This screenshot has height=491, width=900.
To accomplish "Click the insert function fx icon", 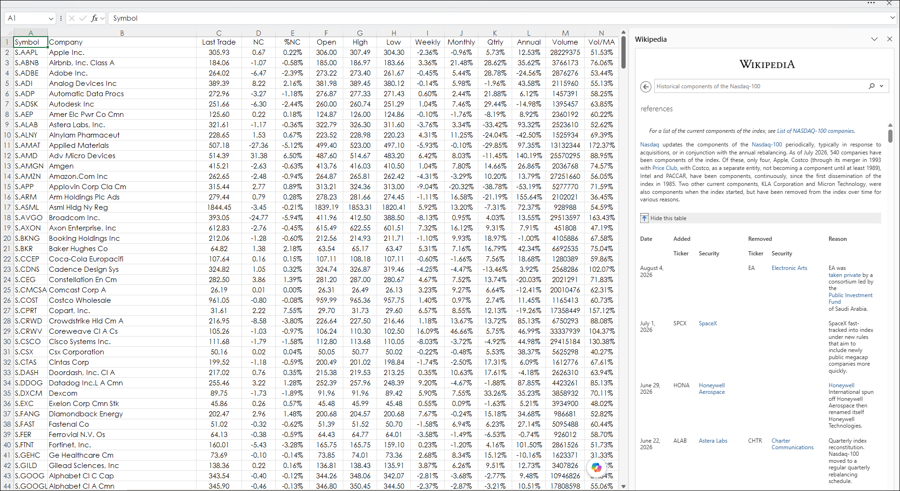I will pyautogui.click(x=94, y=18).
